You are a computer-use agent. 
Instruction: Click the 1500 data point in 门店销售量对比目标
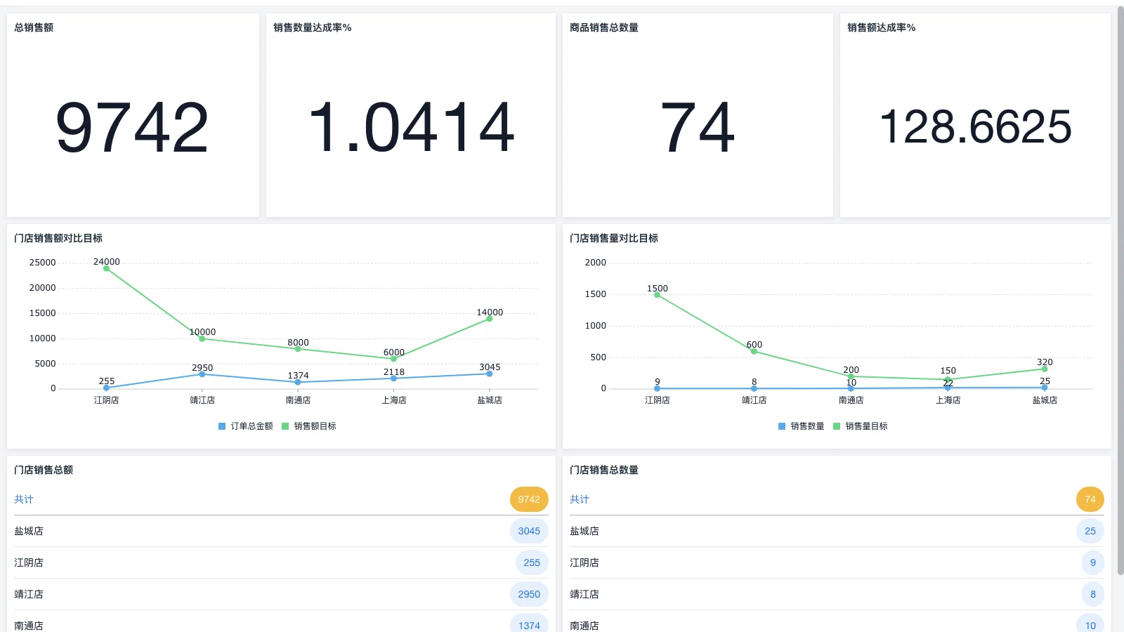tap(657, 295)
